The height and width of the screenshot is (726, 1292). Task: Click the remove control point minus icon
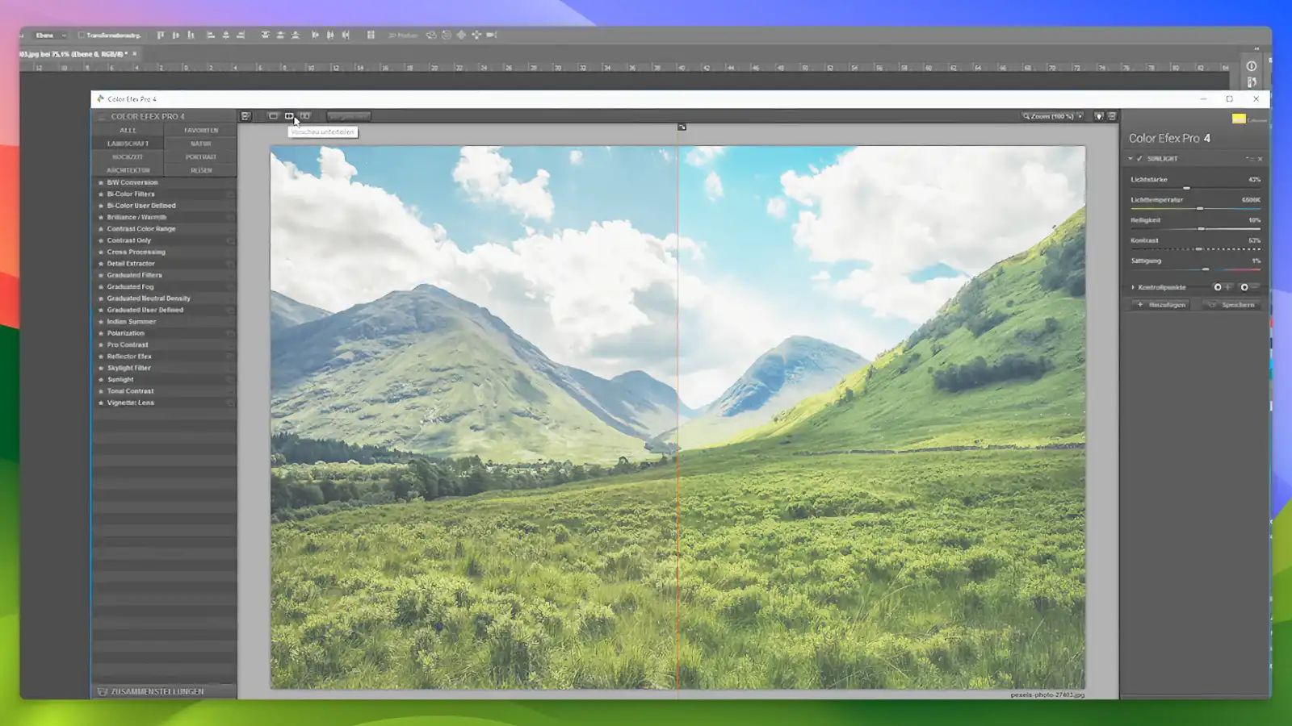pyautogui.click(x=1249, y=287)
